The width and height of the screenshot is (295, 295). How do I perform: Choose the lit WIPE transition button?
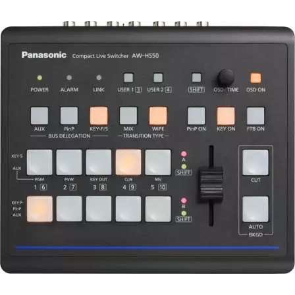158,116
